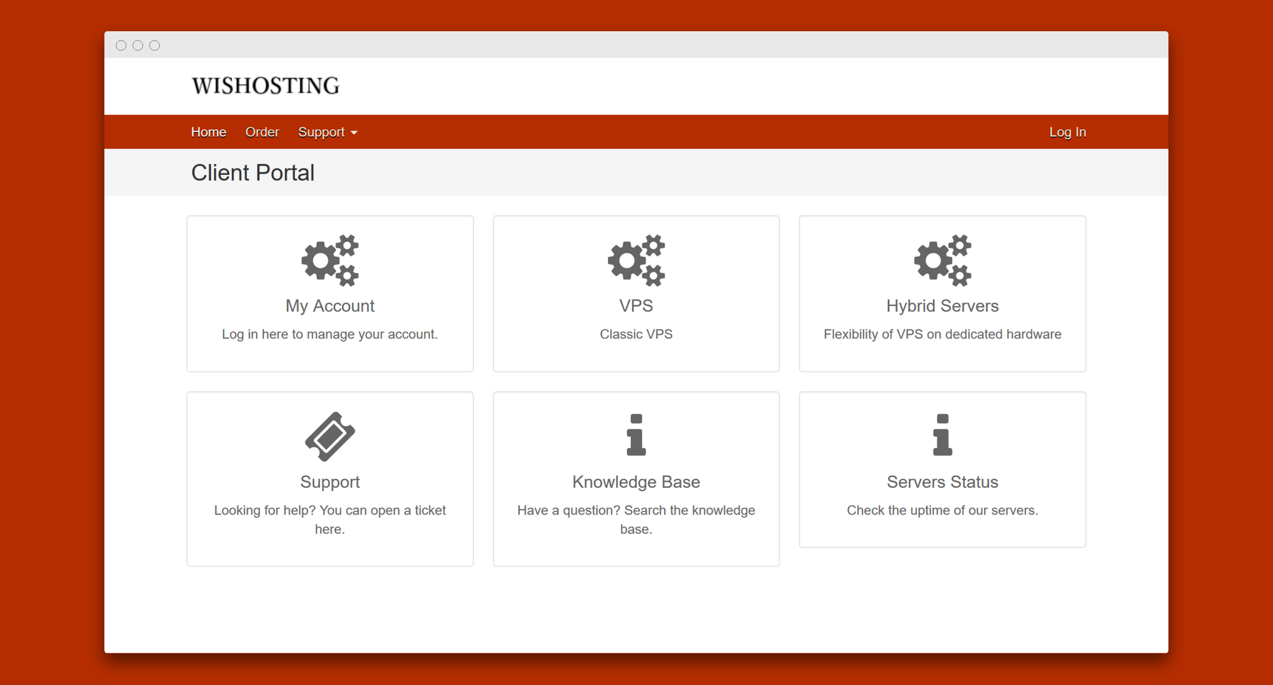Click the first window control circle

click(121, 46)
